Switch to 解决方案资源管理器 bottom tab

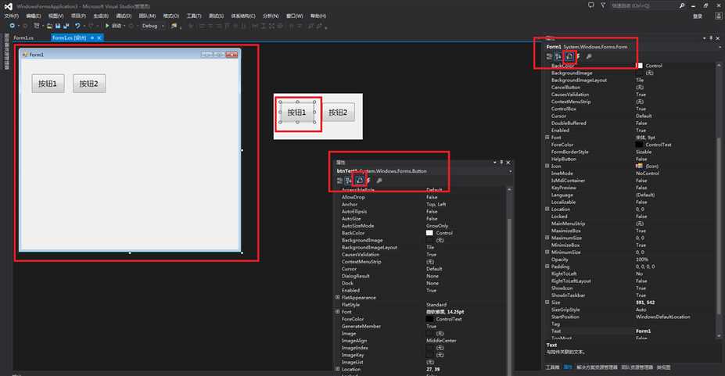click(x=597, y=367)
